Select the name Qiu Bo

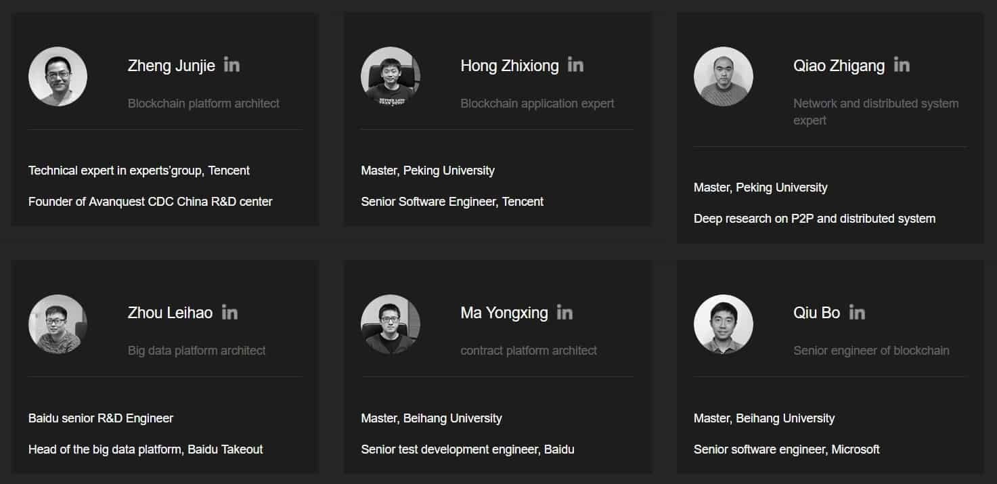point(816,313)
